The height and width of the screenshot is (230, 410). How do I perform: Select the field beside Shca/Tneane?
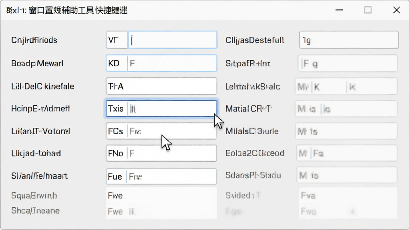point(161,211)
